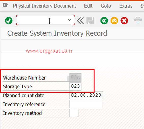Click the Planned count date field
This screenshot has height=129, width=144.
tap(86, 95)
